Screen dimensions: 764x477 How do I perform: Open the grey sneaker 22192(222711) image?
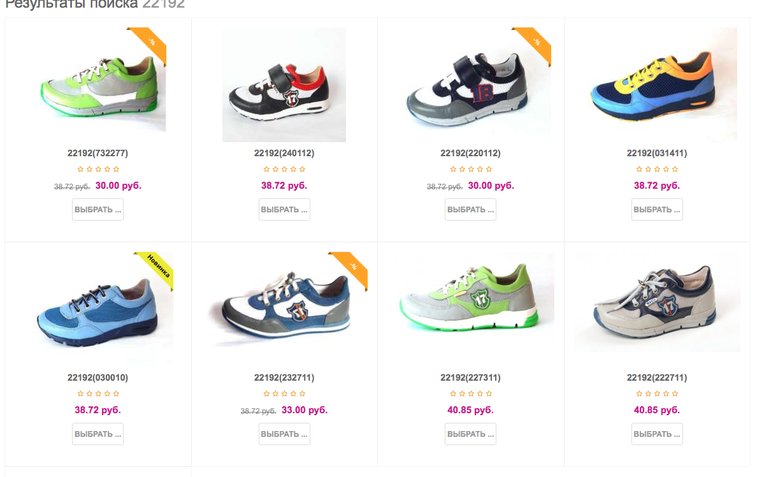(x=657, y=302)
